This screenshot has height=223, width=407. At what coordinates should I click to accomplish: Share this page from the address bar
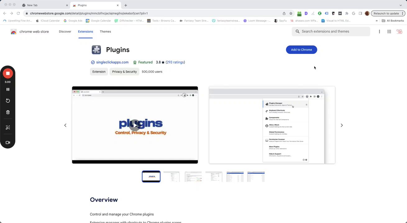[284, 13]
